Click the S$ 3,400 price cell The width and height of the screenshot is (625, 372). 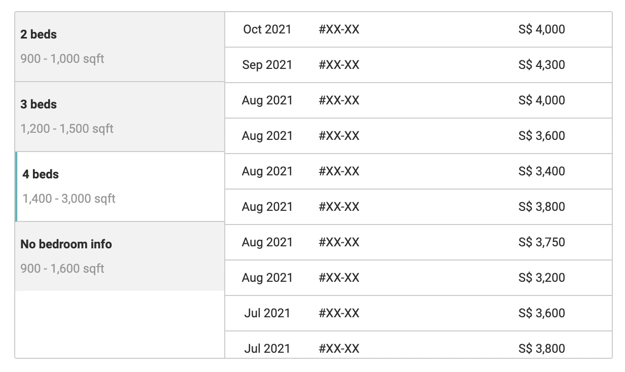click(541, 171)
